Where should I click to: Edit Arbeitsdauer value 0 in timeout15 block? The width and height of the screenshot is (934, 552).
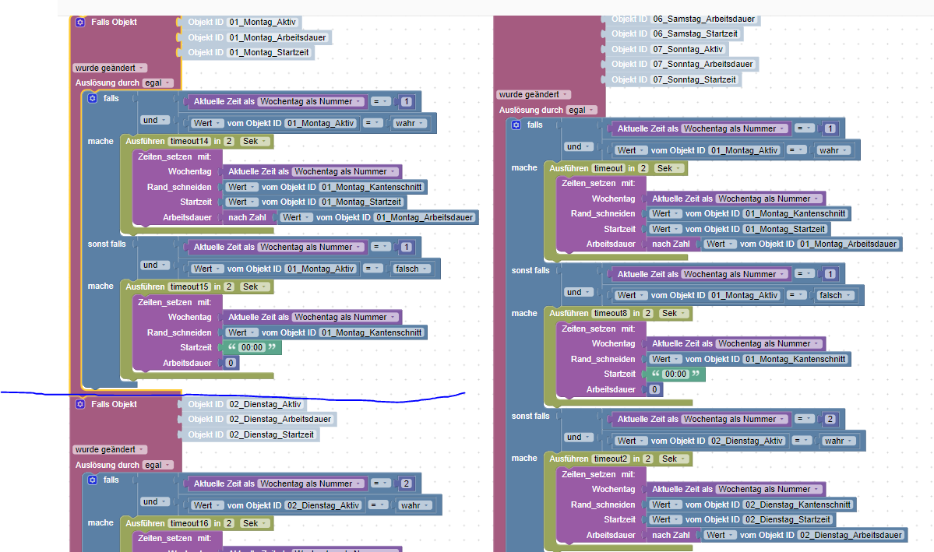pyautogui.click(x=231, y=364)
